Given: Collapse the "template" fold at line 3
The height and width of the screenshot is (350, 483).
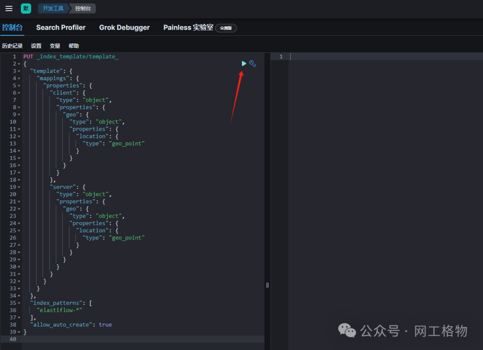Looking at the screenshot, I should (x=19, y=71).
